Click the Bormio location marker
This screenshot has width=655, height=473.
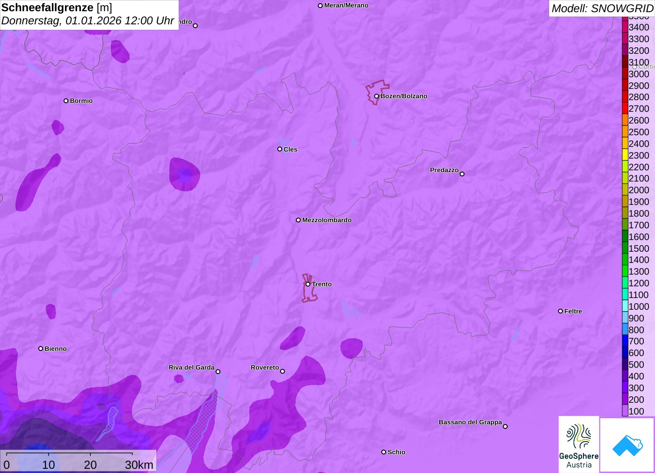(x=66, y=101)
